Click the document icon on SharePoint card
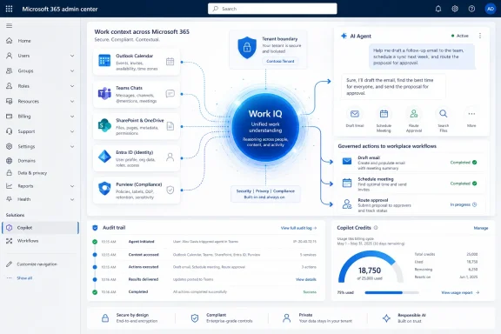The width and height of the screenshot is (501, 334). (x=170, y=126)
